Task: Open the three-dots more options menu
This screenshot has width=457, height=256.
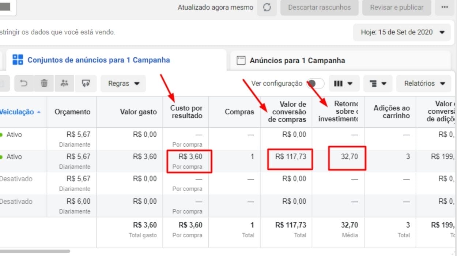Action: (x=445, y=8)
